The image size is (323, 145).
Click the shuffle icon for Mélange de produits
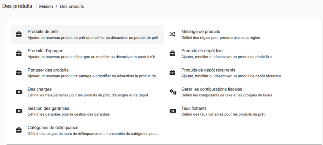[173, 34]
